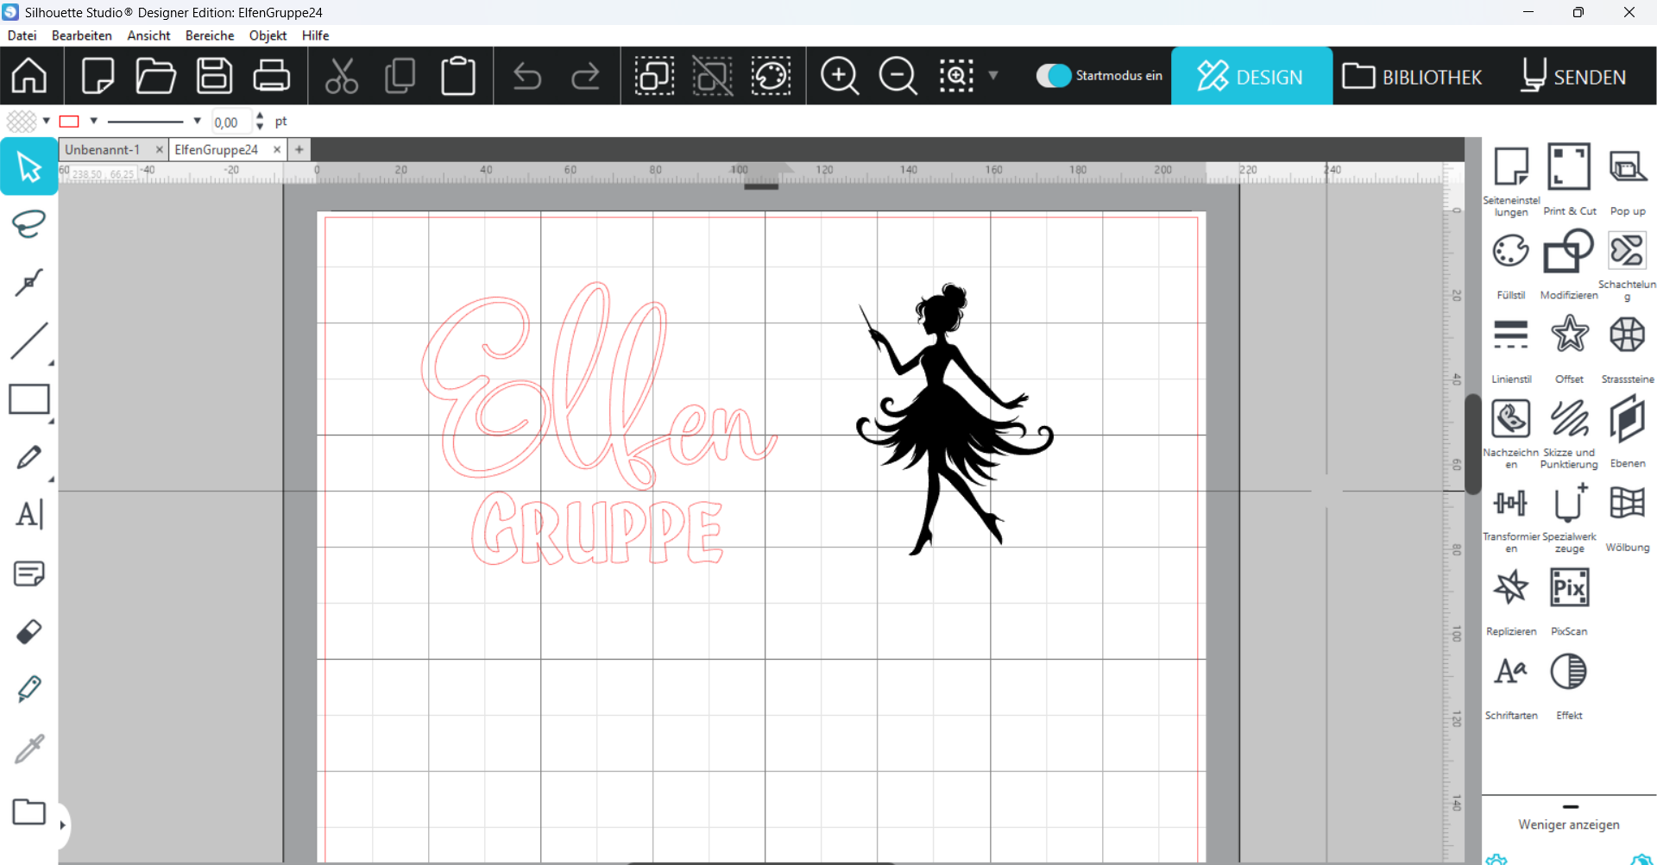Toggle the Startmodus switch

[1054, 76]
